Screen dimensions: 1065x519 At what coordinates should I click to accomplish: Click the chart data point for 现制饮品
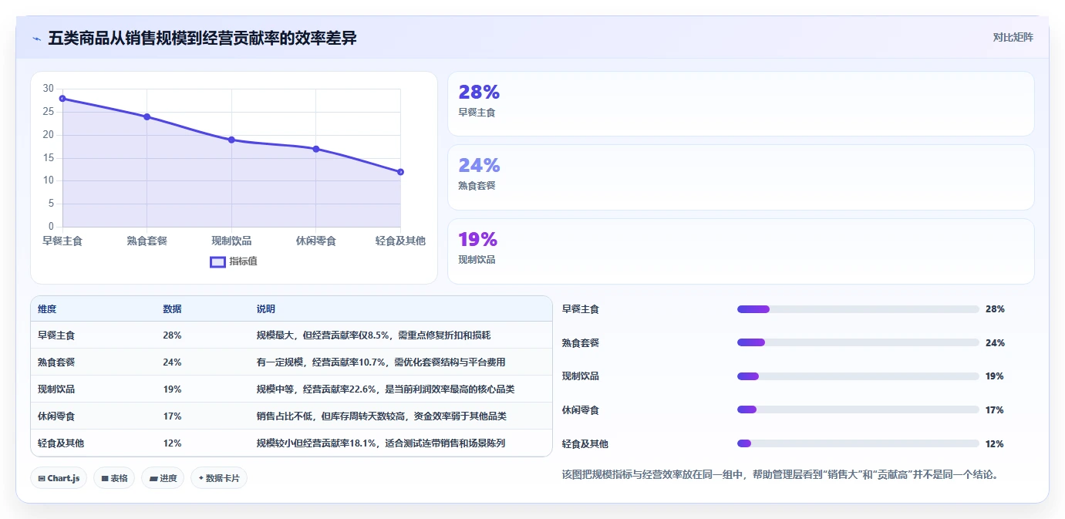tap(231, 140)
